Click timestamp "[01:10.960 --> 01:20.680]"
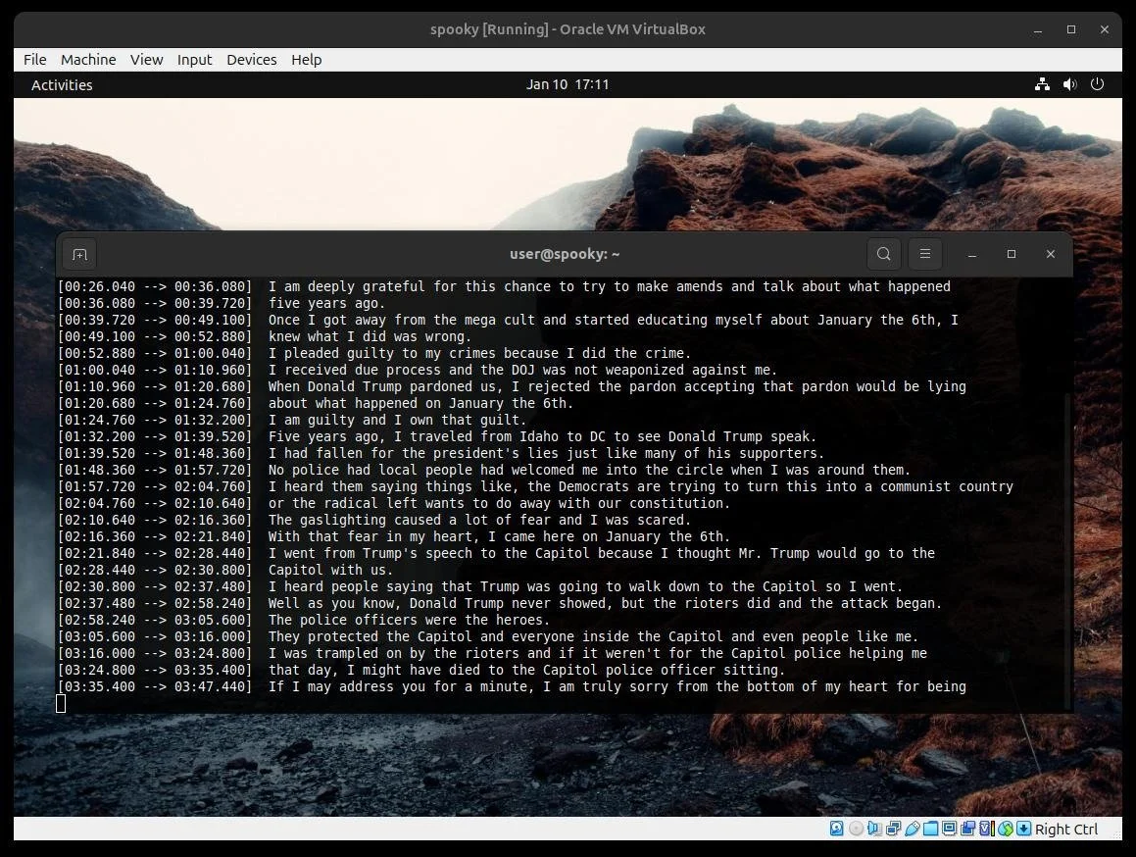 click(154, 386)
